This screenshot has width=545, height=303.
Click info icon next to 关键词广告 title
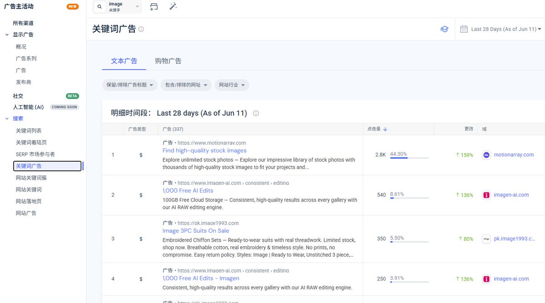(141, 29)
